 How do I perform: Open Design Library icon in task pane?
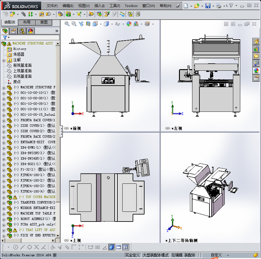coord(256,49)
